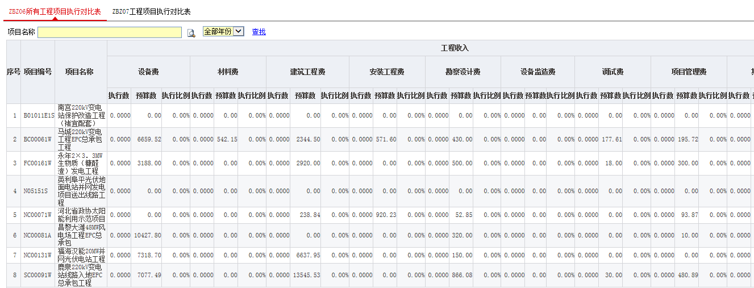This screenshot has height=288, width=754.
Task: Click the 设备费 column header
Action: click(x=148, y=72)
